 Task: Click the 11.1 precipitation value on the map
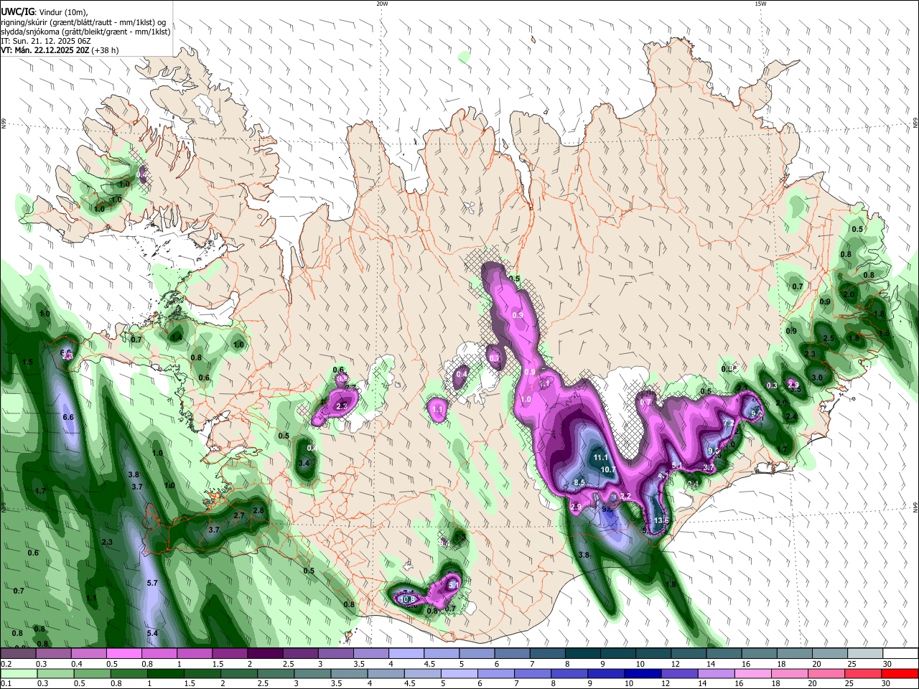(601, 457)
